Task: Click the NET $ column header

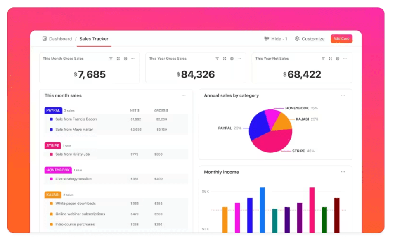Action: 135,111
